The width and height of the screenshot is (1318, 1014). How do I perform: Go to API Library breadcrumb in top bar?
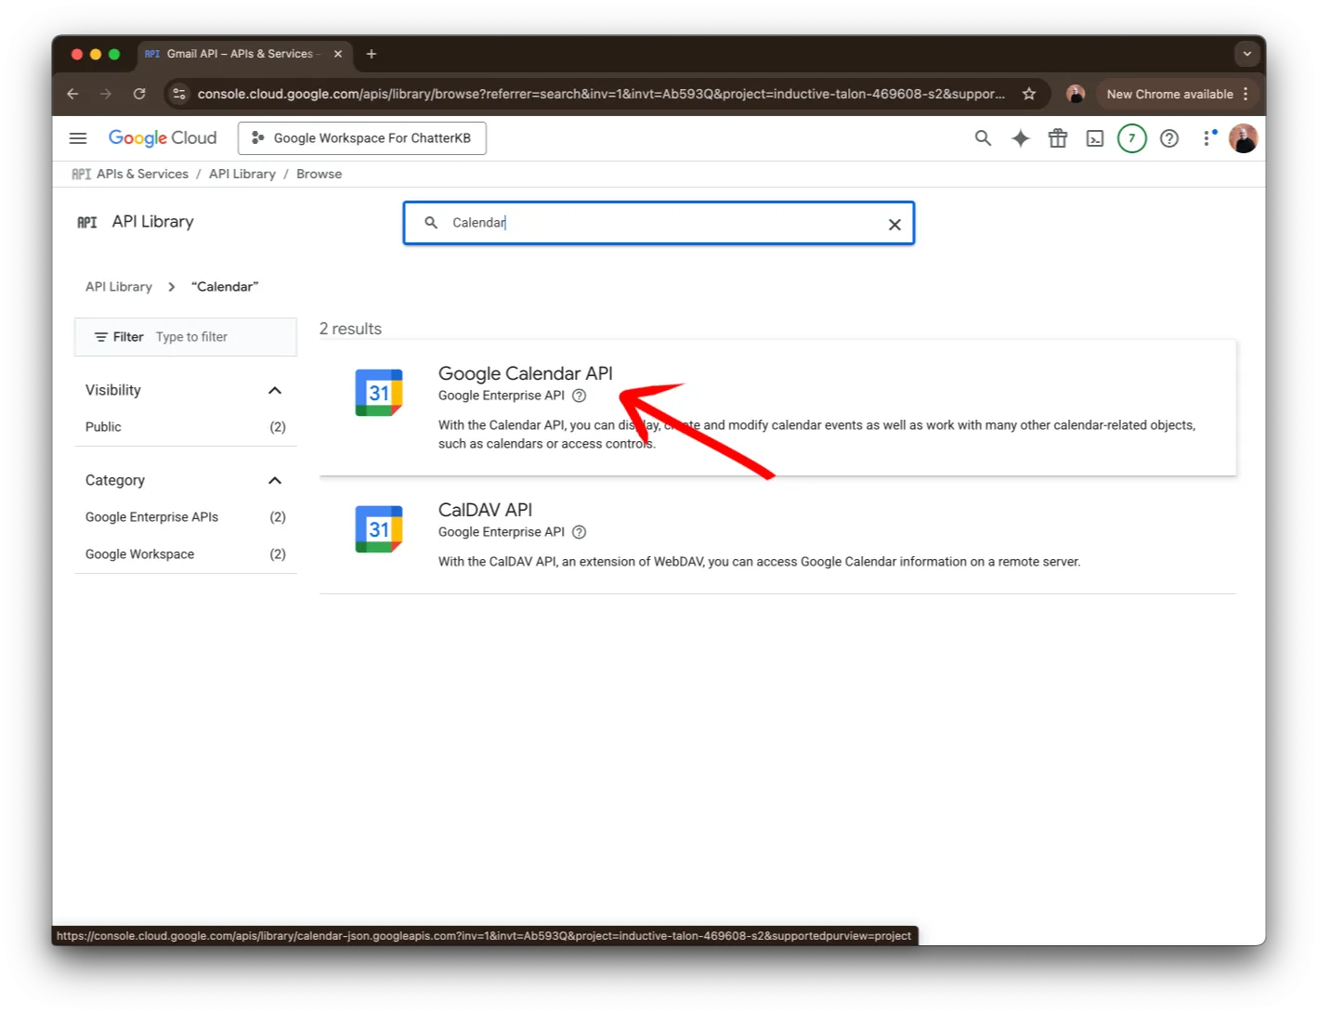click(242, 174)
